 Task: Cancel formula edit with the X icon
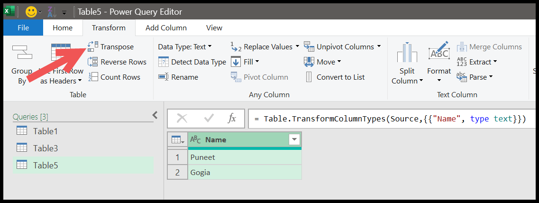click(x=182, y=119)
